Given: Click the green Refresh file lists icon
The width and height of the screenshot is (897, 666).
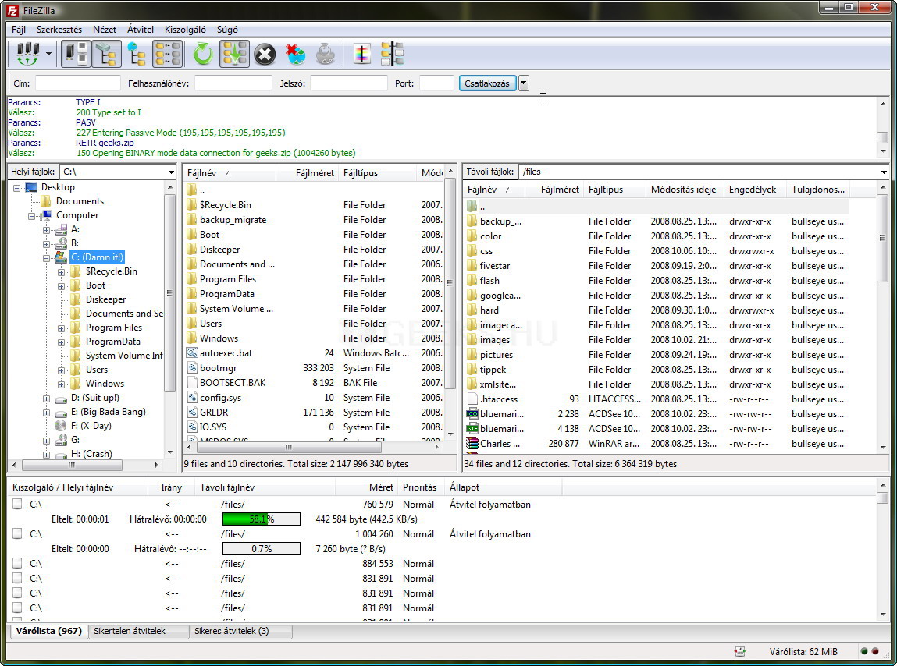Looking at the screenshot, I should tap(203, 54).
